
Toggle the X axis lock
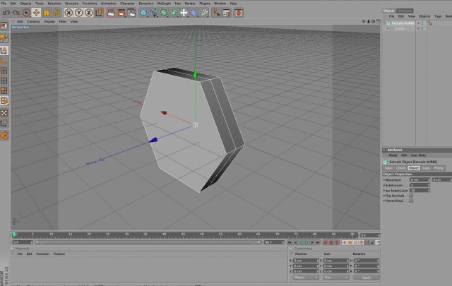pyautogui.click(x=69, y=13)
